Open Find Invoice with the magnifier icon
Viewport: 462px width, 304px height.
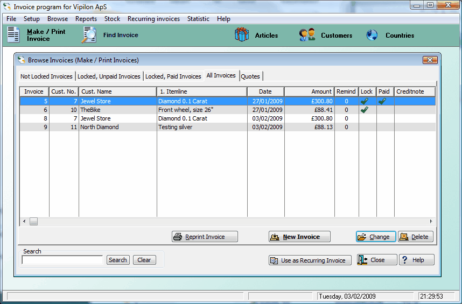[89, 35]
